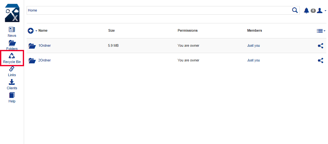Open notifications bell

(x=306, y=11)
